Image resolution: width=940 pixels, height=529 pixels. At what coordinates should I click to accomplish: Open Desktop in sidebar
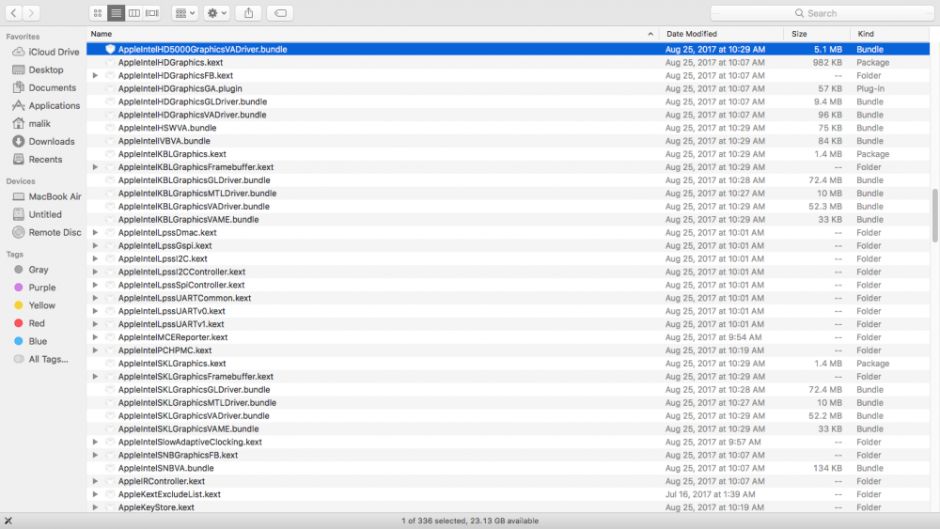click(38, 70)
